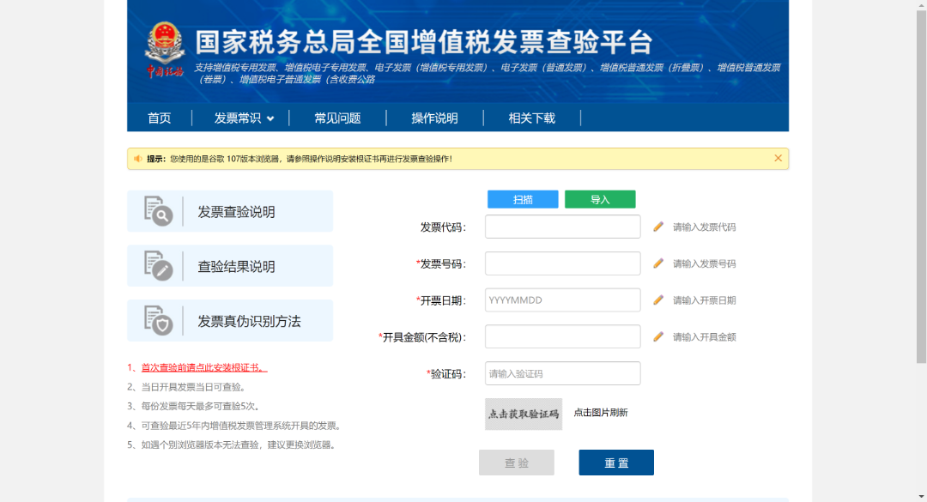Click the document search icon beside 发票查验说明
This screenshot has height=502, width=927.
click(159, 211)
